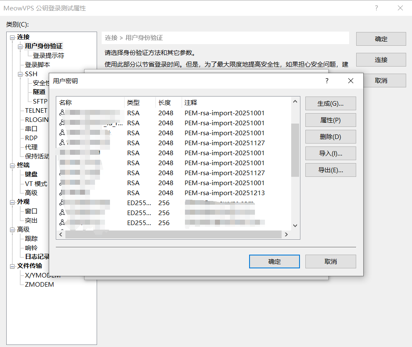
Task: Open the 日志记录 logging settings page
Action: [37, 257]
